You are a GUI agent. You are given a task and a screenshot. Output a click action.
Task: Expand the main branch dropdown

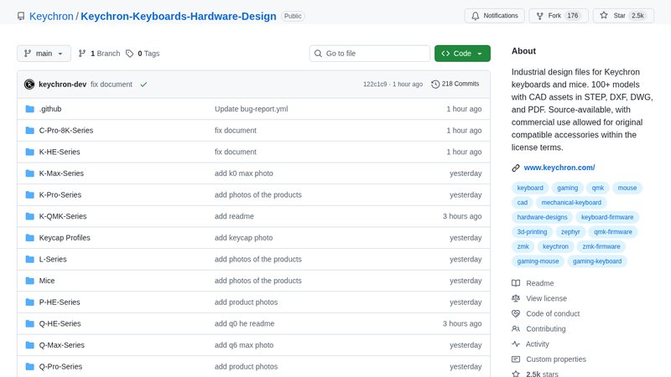tap(44, 54)
